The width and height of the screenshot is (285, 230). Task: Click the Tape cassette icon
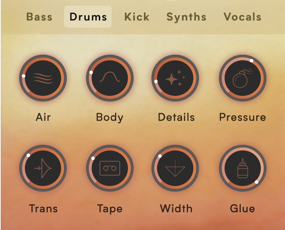click(110, 168)
